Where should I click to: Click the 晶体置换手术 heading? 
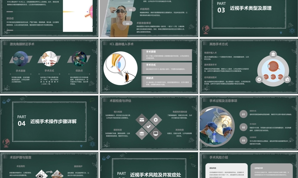210,65
